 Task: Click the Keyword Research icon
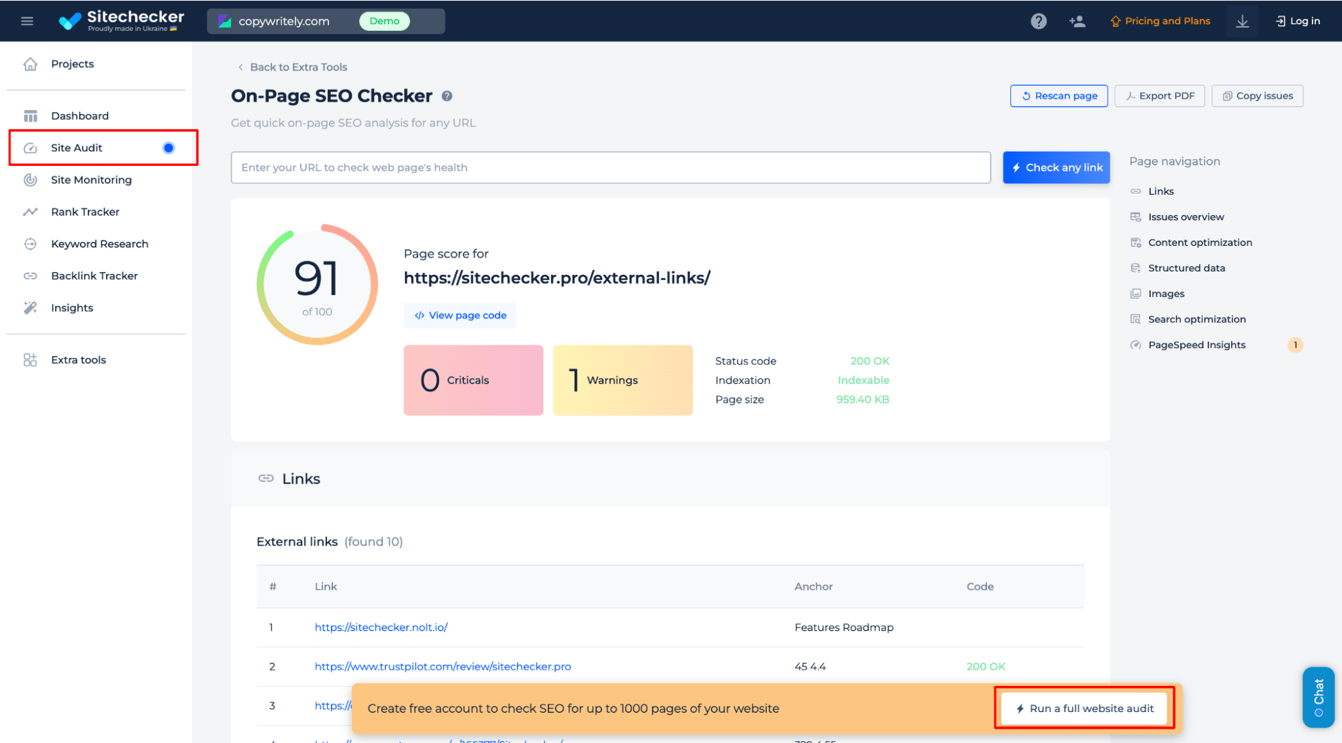(30, 244)
